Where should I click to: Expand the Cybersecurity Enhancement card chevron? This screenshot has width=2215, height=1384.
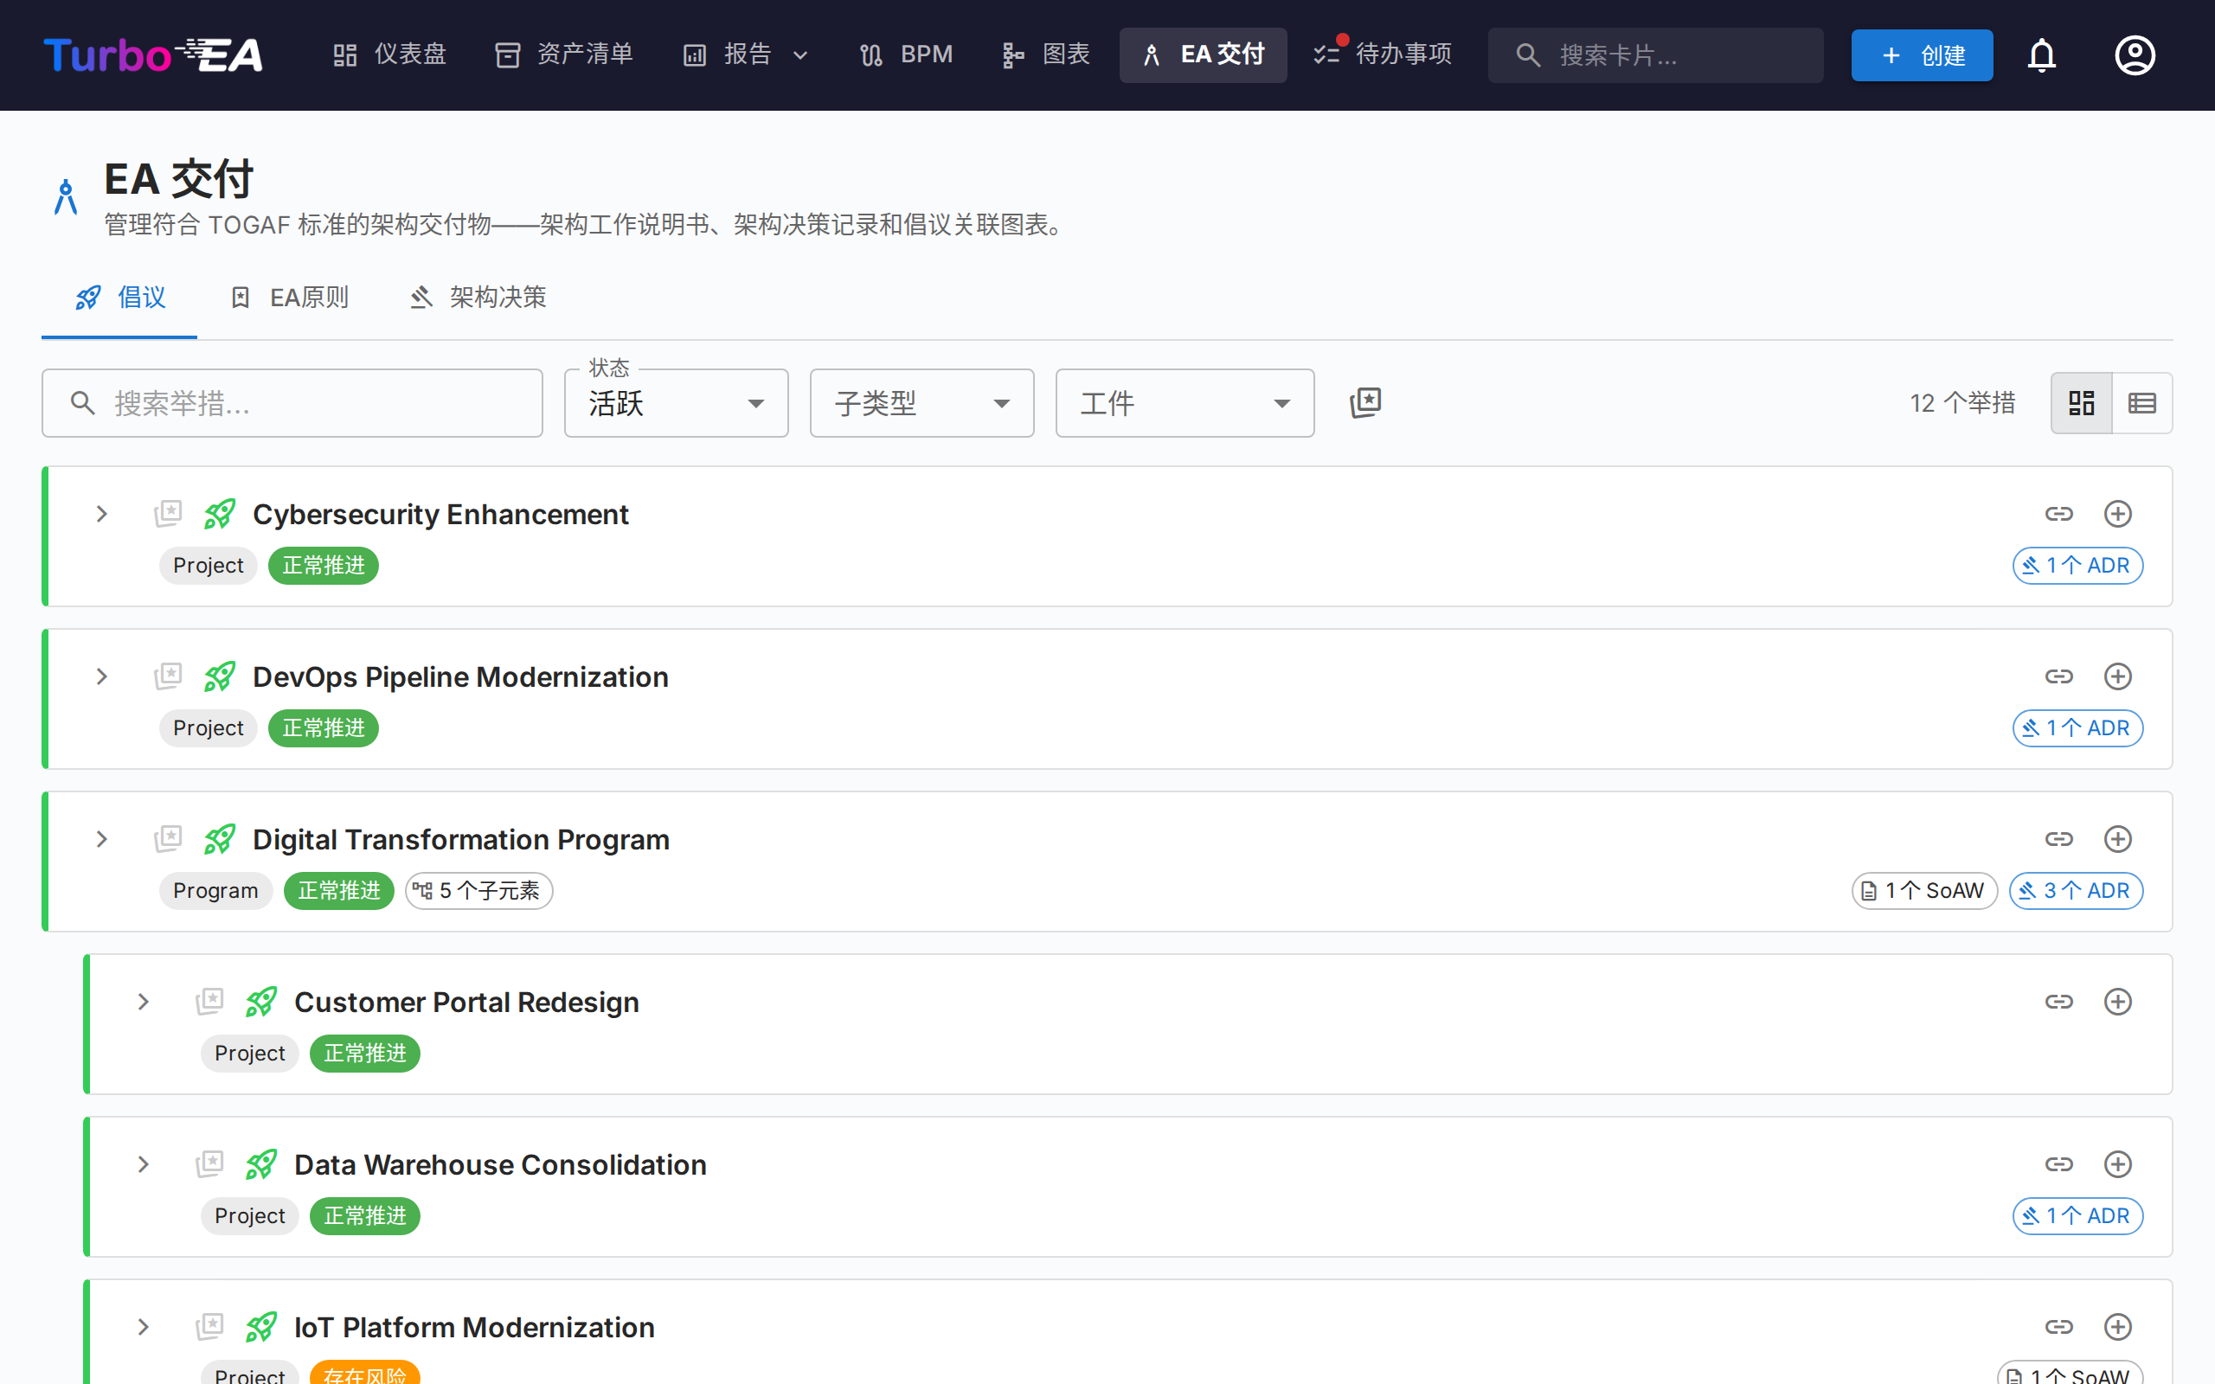(x=100, y=514)
